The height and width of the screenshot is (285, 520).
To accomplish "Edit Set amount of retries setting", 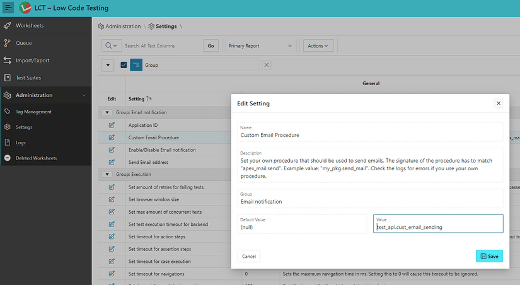I will click(x=112, y=187).
